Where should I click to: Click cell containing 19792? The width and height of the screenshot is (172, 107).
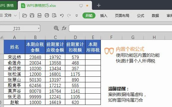point(55,57)
